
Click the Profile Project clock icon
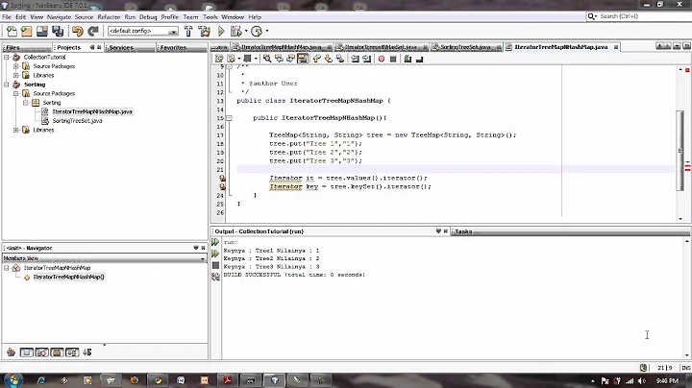click(x=257, y=32)
